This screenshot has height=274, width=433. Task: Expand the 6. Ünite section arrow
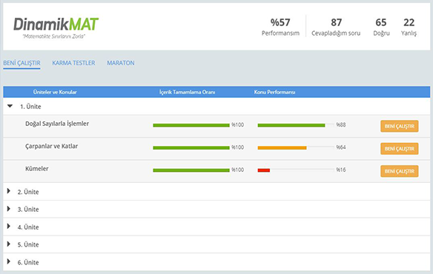(x=9, y=261)
